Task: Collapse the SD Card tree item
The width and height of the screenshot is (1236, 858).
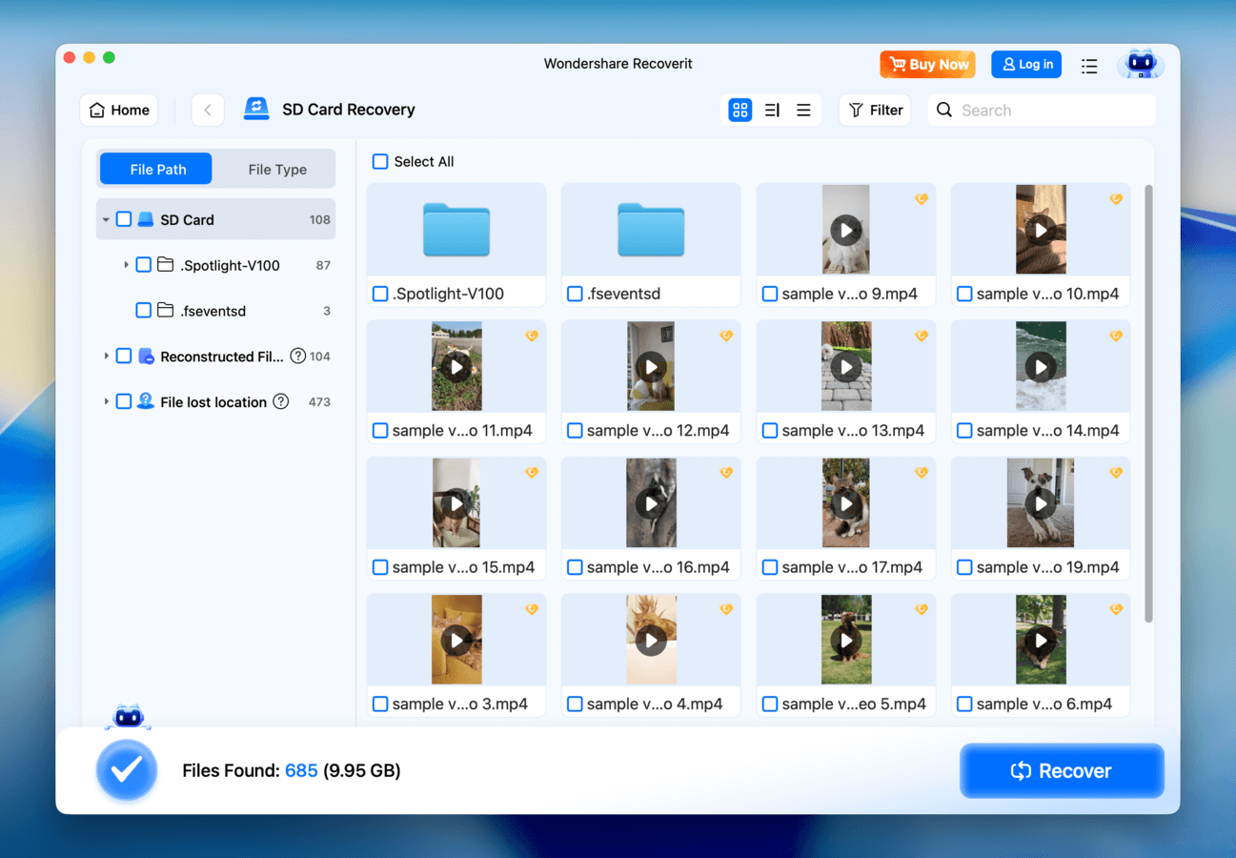Action: pos(106,218)
